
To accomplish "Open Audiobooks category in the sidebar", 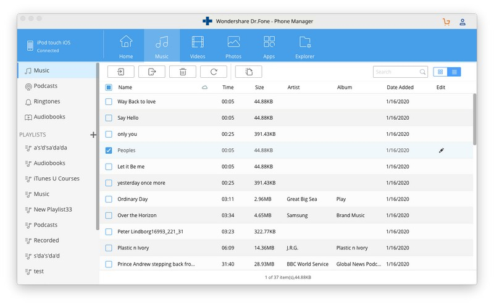I will pyautogui.click(x=57, y=117).
